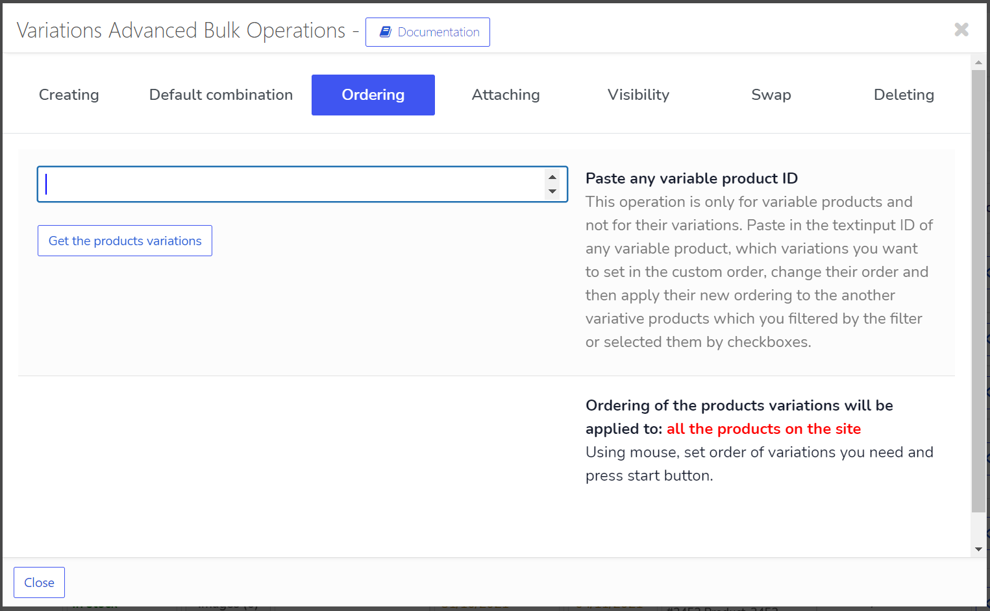The height and width of the screenshot is (611, 990).
Task: Click the Close button at bottom left
Action: pyautogui.click(x=39, y=582)
